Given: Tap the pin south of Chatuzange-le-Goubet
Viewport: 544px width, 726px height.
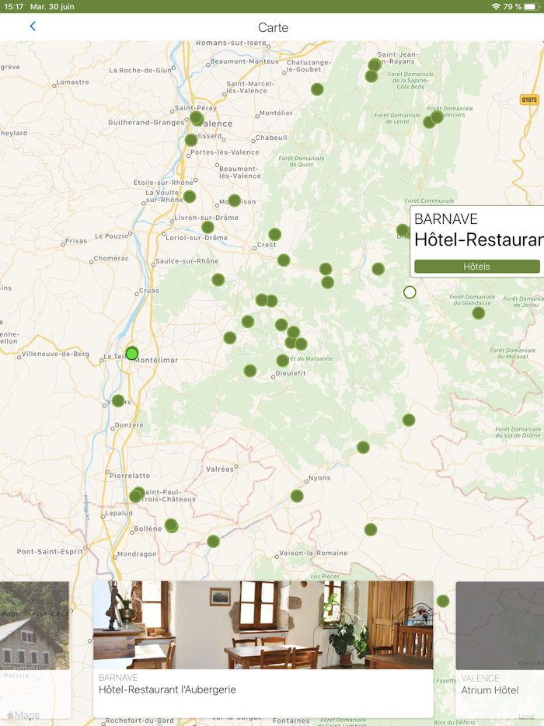Looking at the screenshot, I should (317, 89).
